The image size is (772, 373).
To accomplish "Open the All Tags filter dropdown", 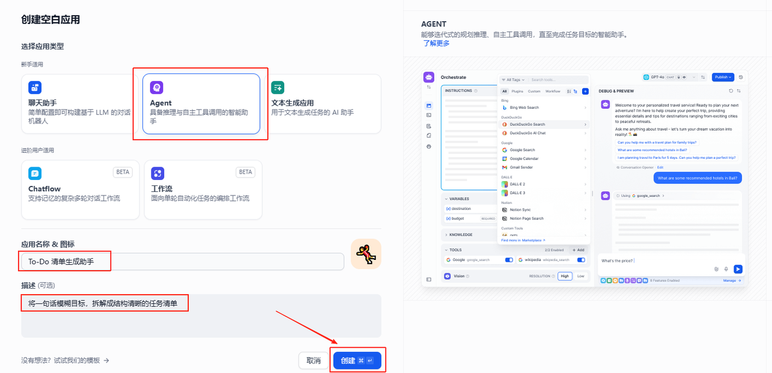I will pos(513,79).
